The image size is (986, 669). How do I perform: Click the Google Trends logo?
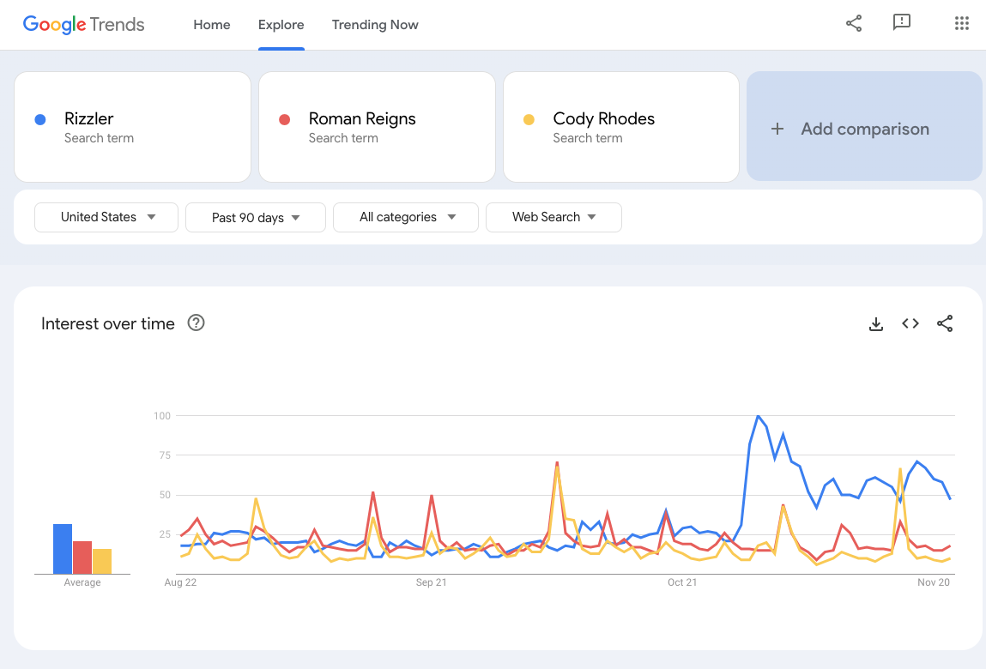83,25
